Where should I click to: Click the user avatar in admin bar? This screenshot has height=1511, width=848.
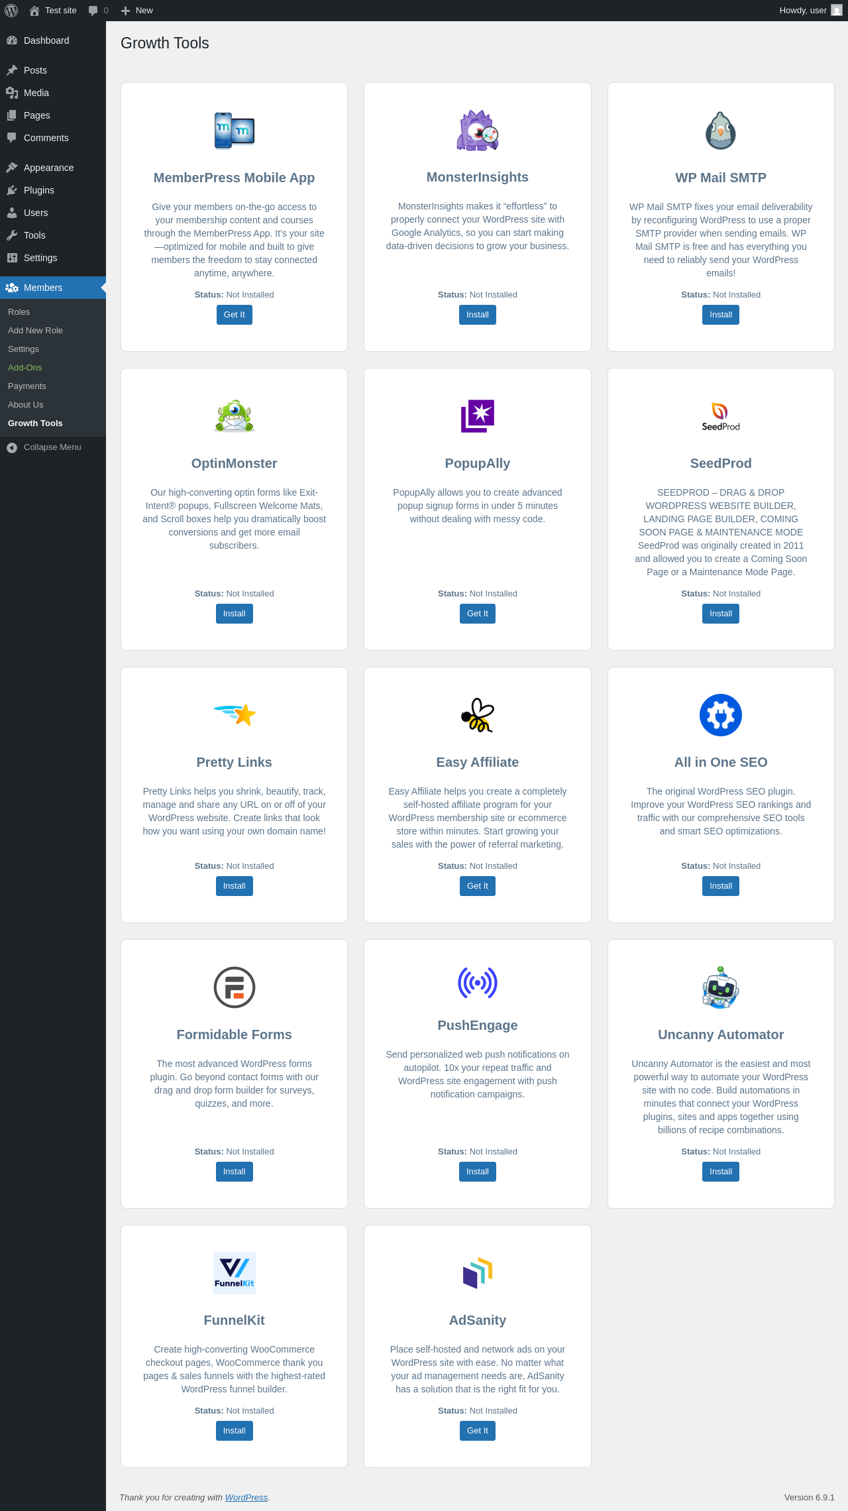coord(837,11)
